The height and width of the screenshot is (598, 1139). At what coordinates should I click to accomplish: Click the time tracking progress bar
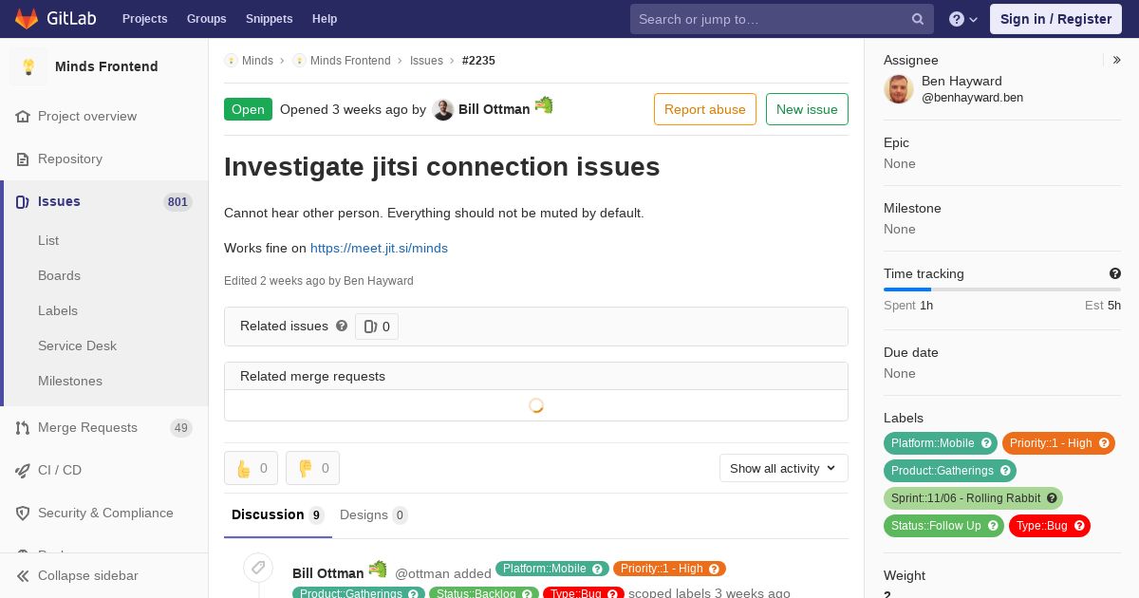click(1002, 290)
